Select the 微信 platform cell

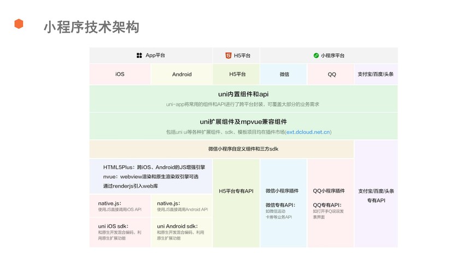tap(284, 74)
